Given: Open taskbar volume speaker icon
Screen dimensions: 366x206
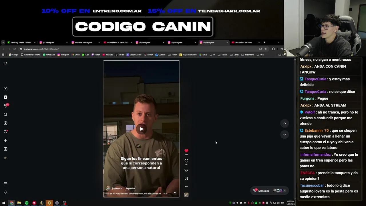Looking at the screenshot, I should (278, 203).
